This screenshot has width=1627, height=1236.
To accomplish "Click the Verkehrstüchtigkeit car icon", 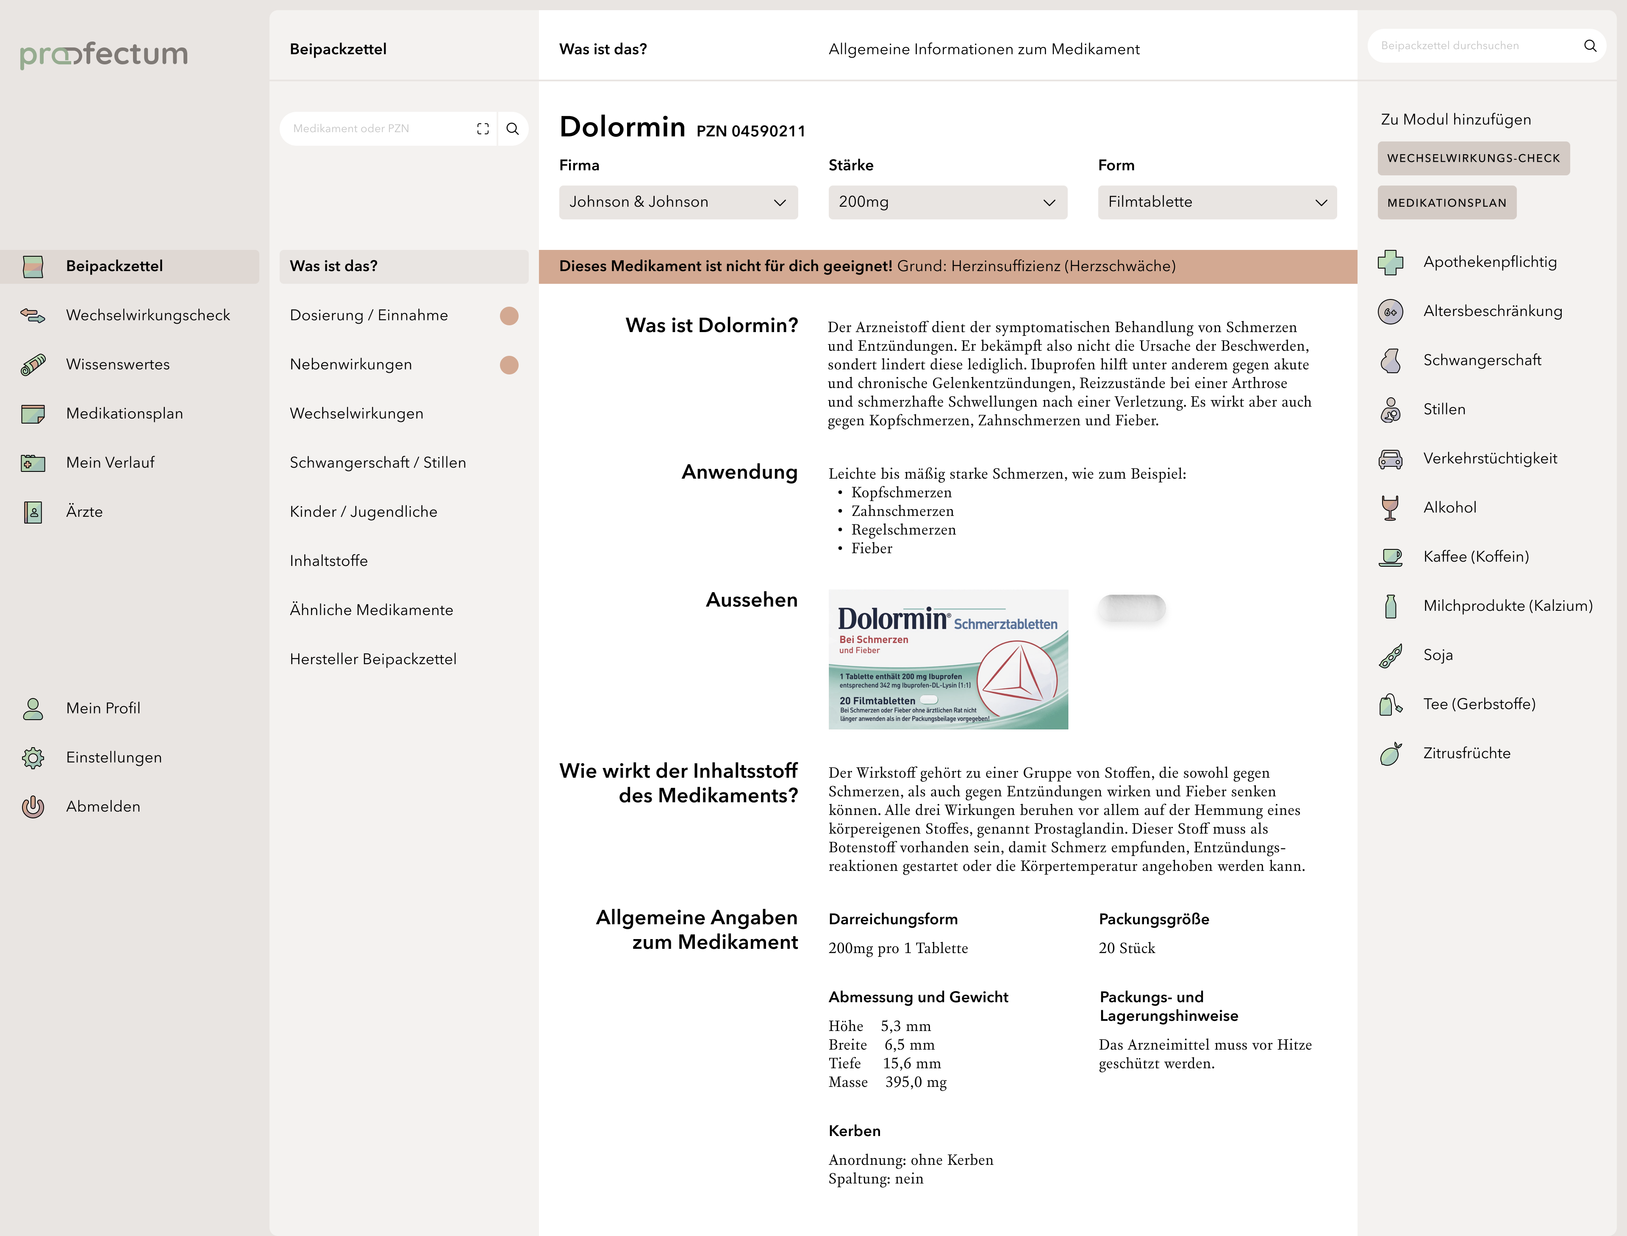I will [1390, 459].
